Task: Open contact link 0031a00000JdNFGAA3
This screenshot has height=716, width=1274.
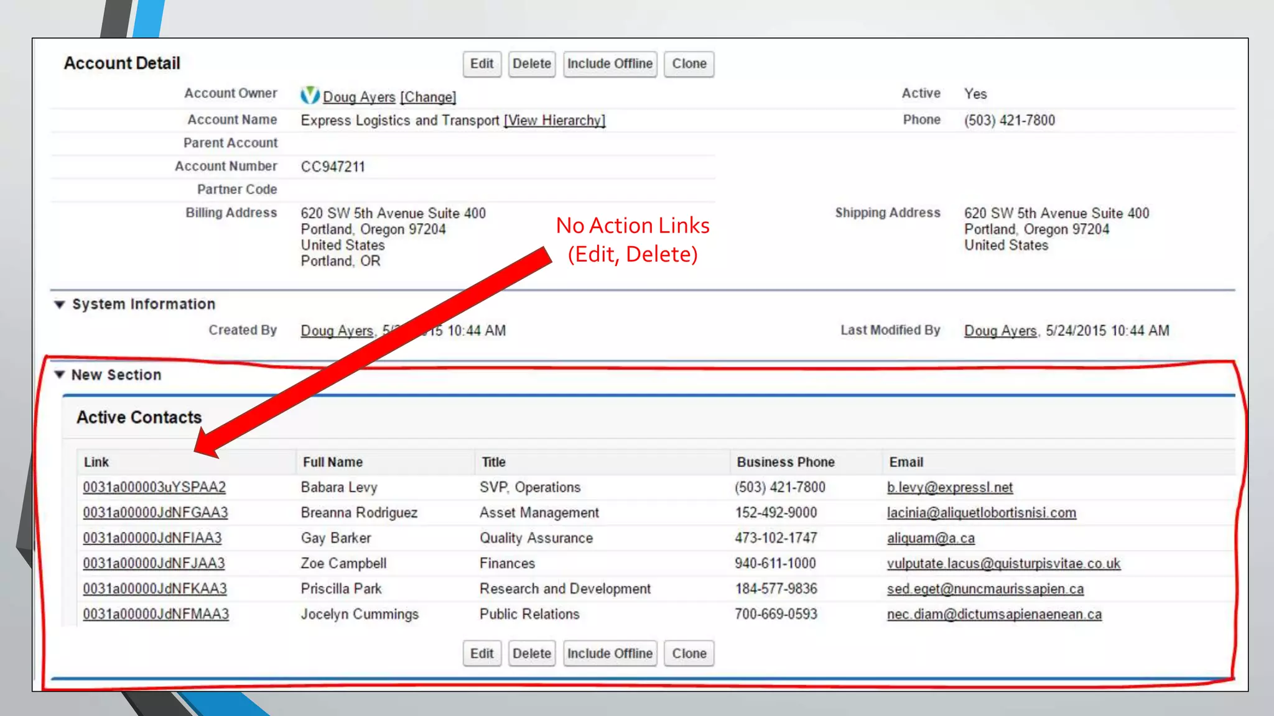Action: [x=156, y=513]
